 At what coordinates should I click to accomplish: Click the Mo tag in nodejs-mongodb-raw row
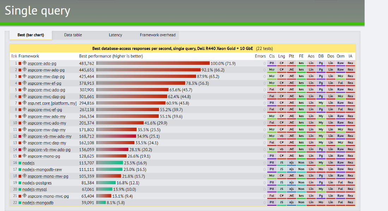(x=321, y=169)
